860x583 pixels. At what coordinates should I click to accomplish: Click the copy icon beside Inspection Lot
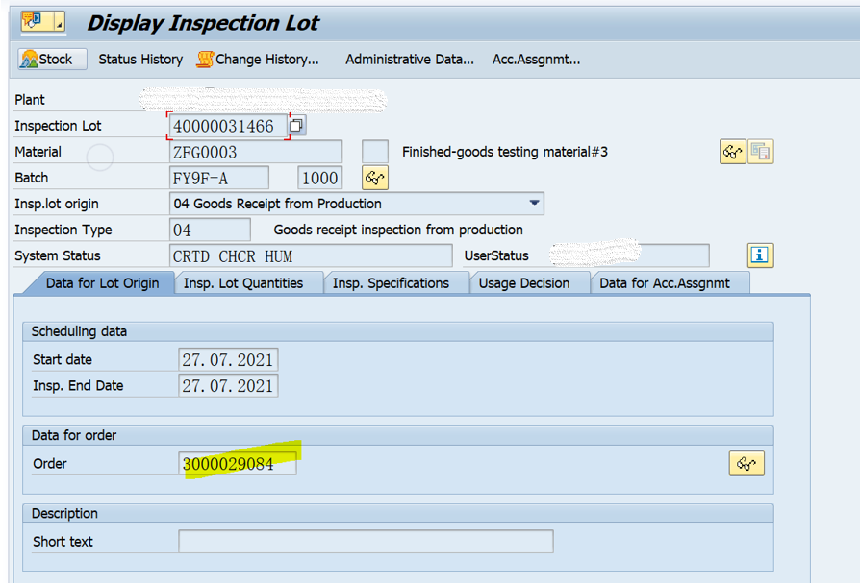click(x=296, y=126)
